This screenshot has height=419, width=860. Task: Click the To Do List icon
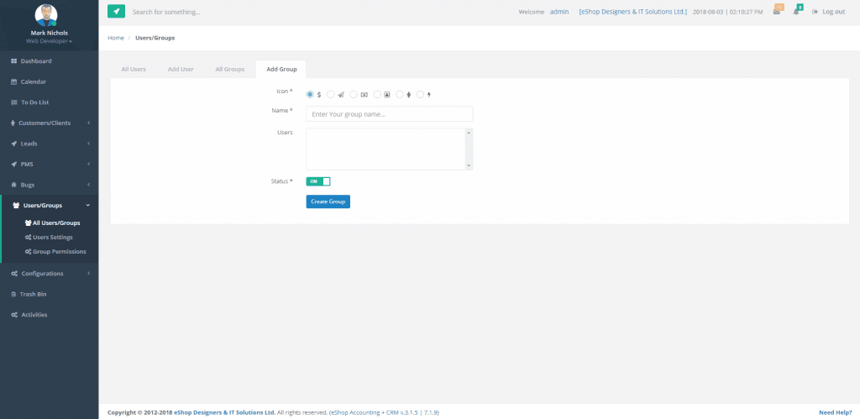coord(13,102)
